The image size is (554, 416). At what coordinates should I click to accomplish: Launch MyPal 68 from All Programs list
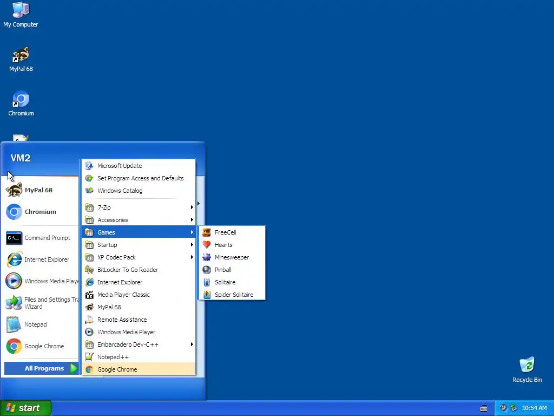(138, 307)
